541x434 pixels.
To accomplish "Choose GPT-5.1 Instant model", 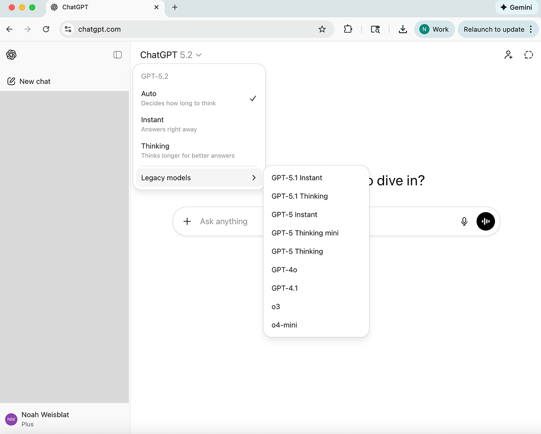I will click(316, 178).
